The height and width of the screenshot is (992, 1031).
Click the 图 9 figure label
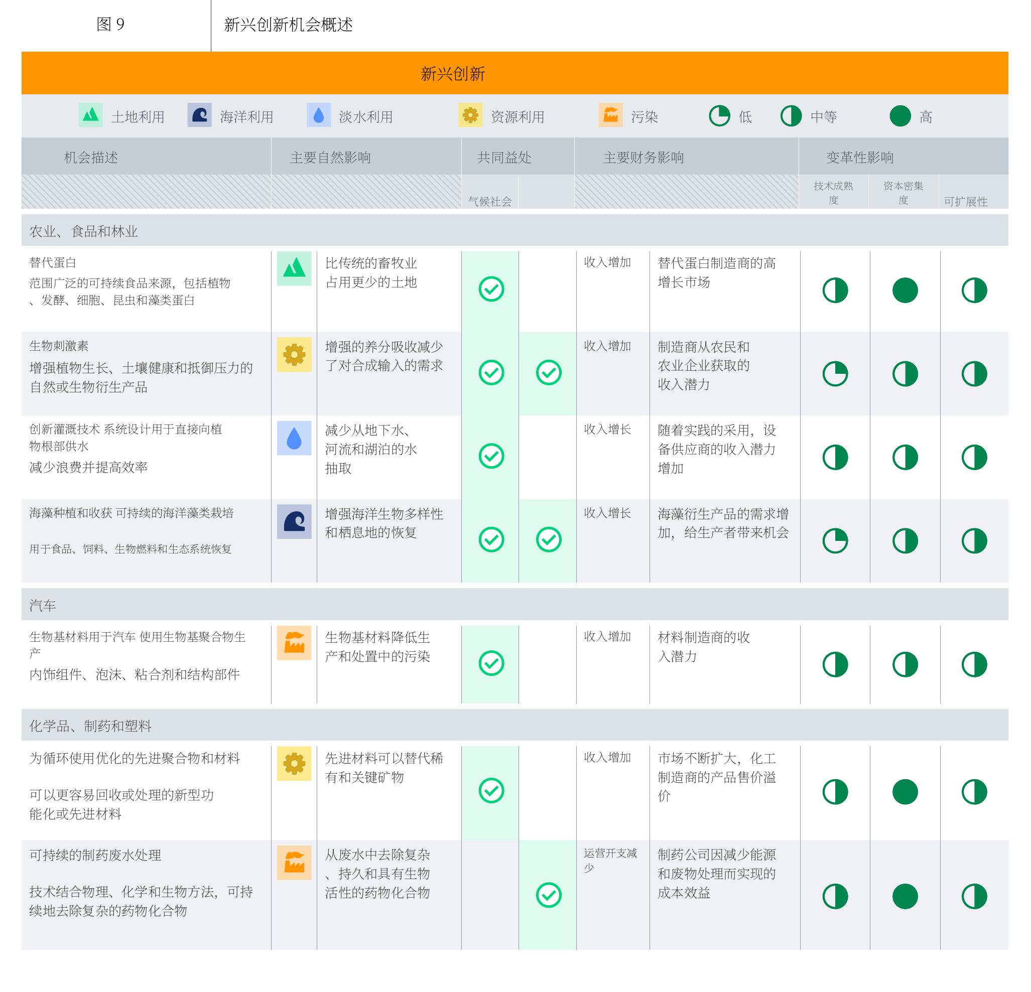[x=110, y=24]
